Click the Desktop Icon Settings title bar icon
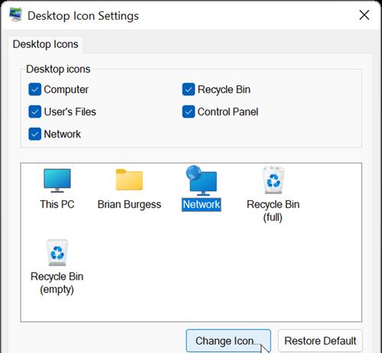Screen dimensions: 382x353 [x=16, y=15]
